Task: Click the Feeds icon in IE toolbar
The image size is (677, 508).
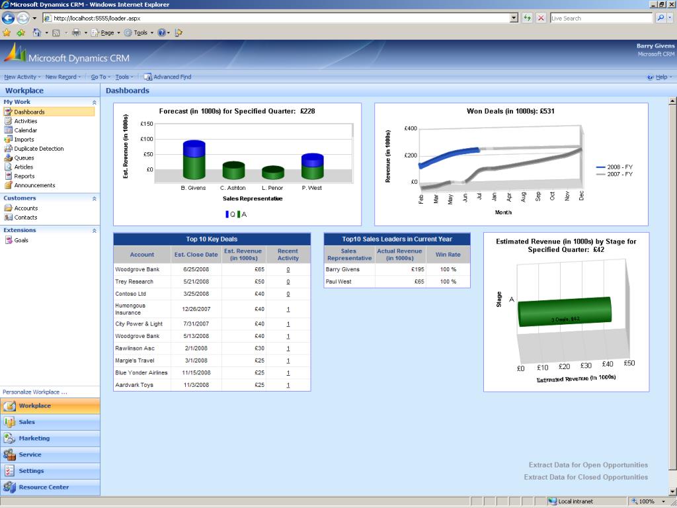Action: [x=56, y=33]
